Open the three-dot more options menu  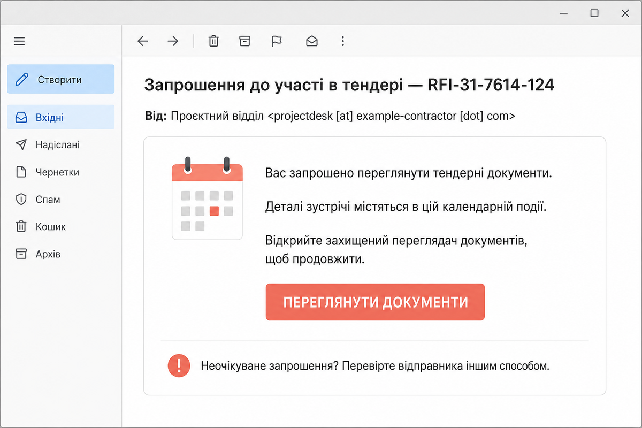click(x=342, y=41)
